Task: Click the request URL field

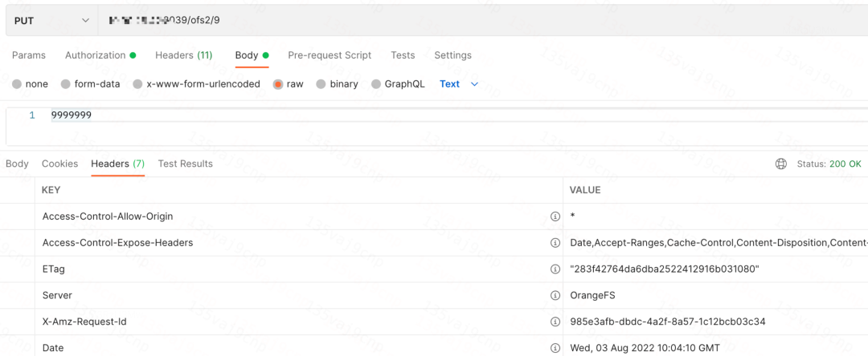Action: (x=482, y=21)
